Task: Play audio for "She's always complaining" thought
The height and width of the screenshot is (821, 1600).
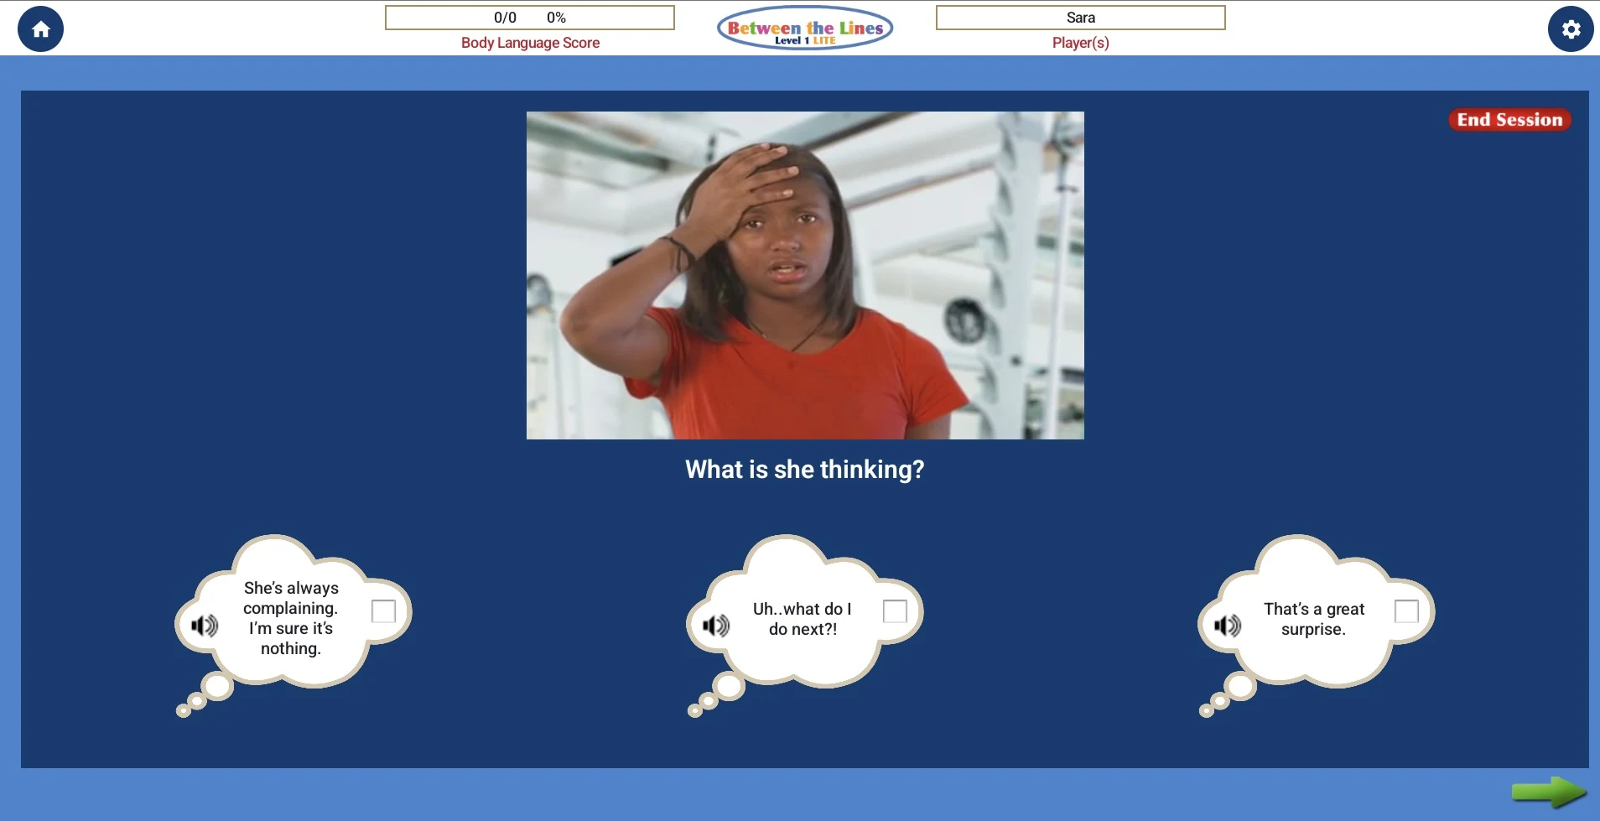Action: [205, 626]
